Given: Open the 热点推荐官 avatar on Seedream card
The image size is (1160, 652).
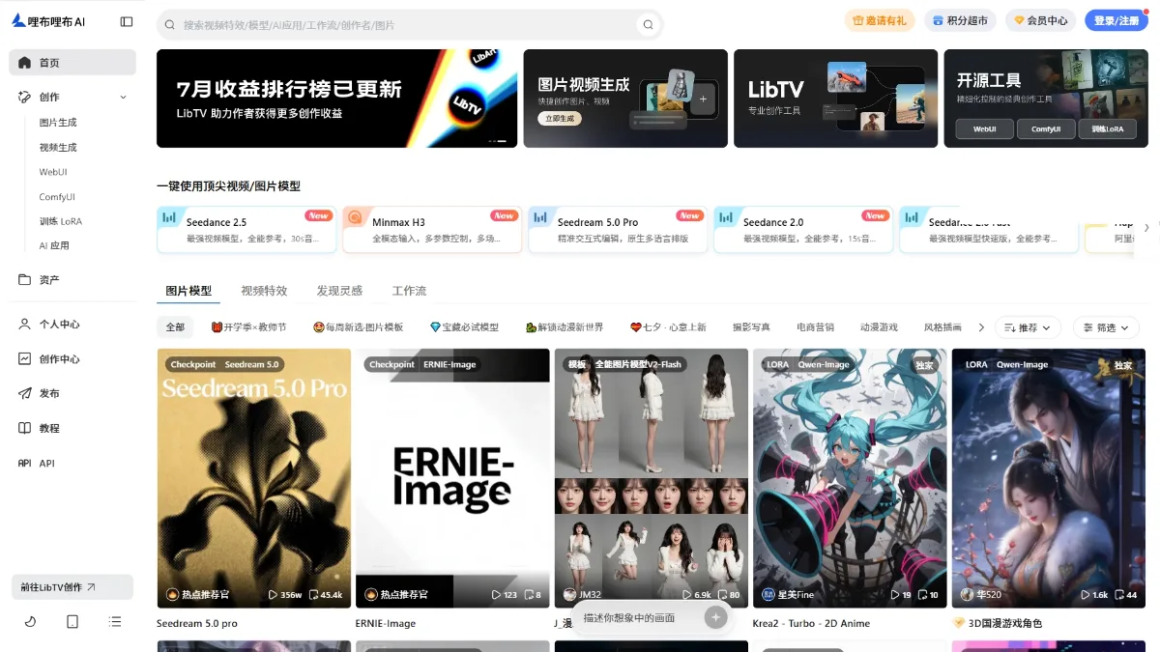Looking at the screenshot, I should click(173, 595).
